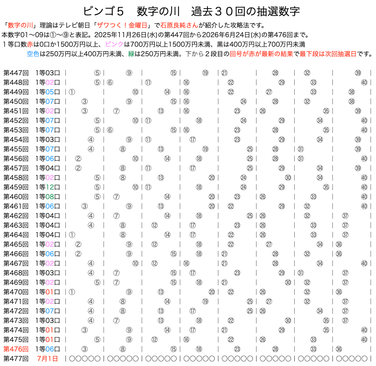Click circled 26 in 第475回 row
The width and height of the screenshot is (376, 366).
[x=262, y=339]
